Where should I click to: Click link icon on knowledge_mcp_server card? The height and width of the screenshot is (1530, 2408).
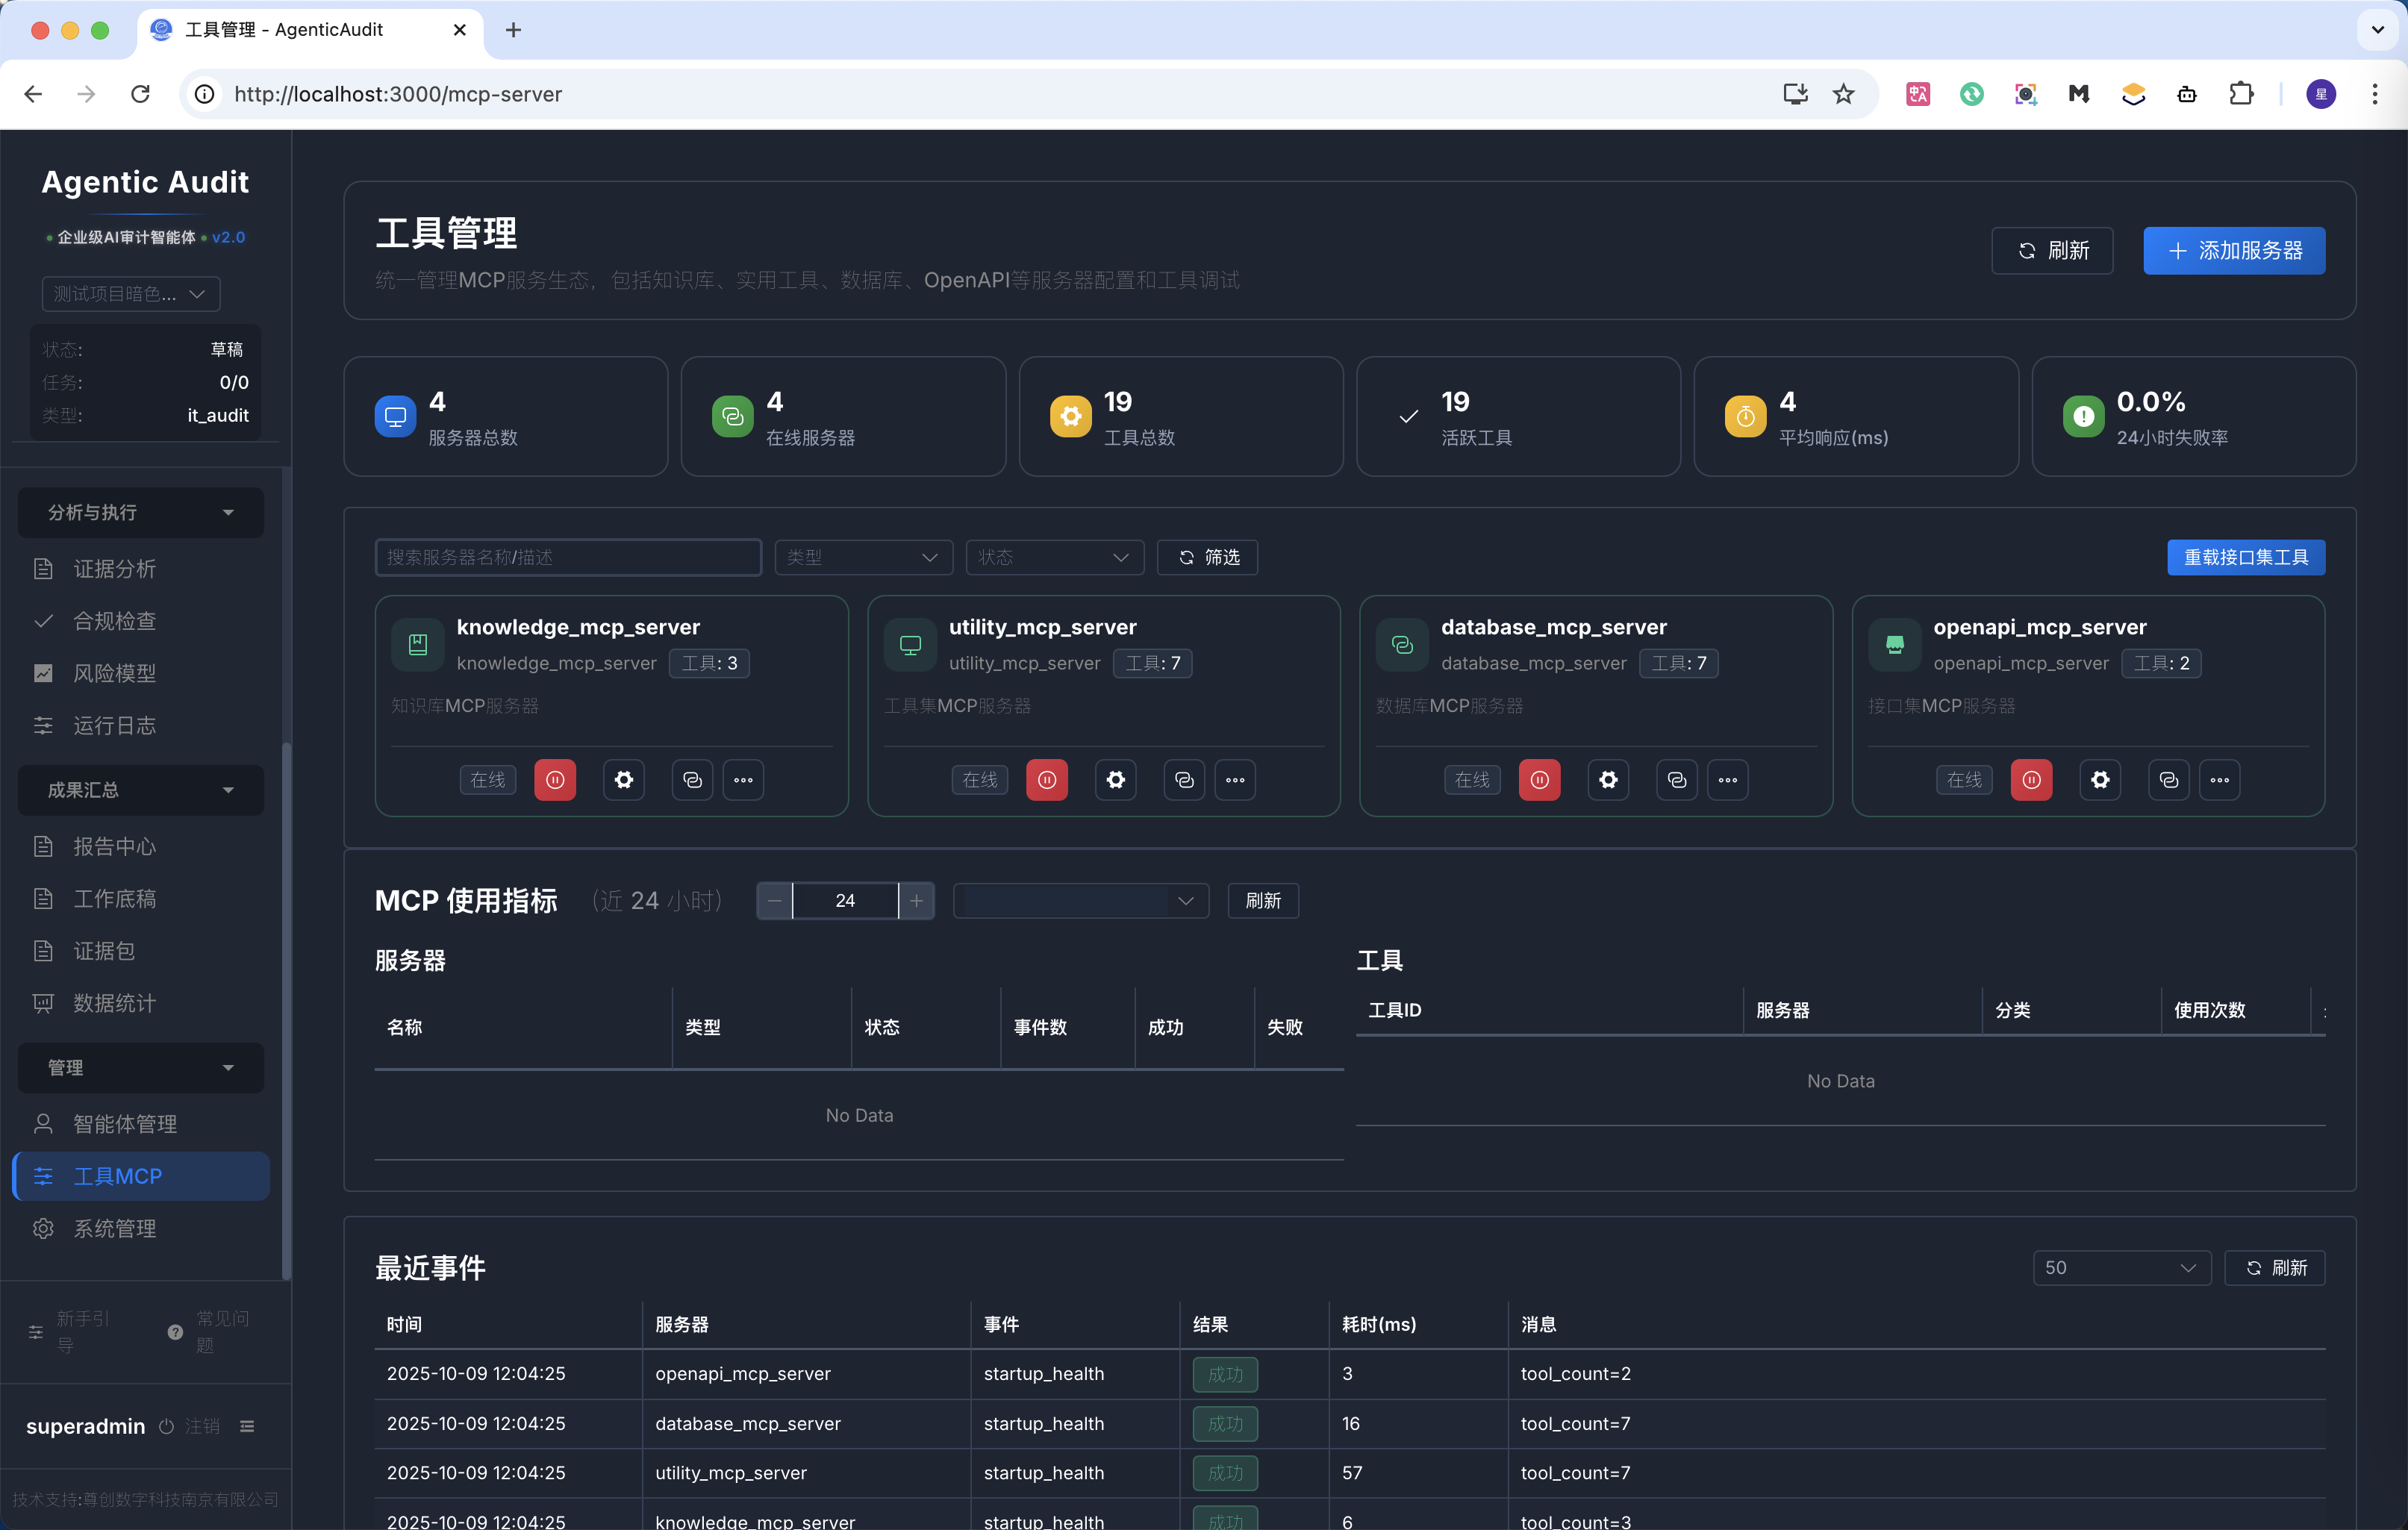pos(692,780)
